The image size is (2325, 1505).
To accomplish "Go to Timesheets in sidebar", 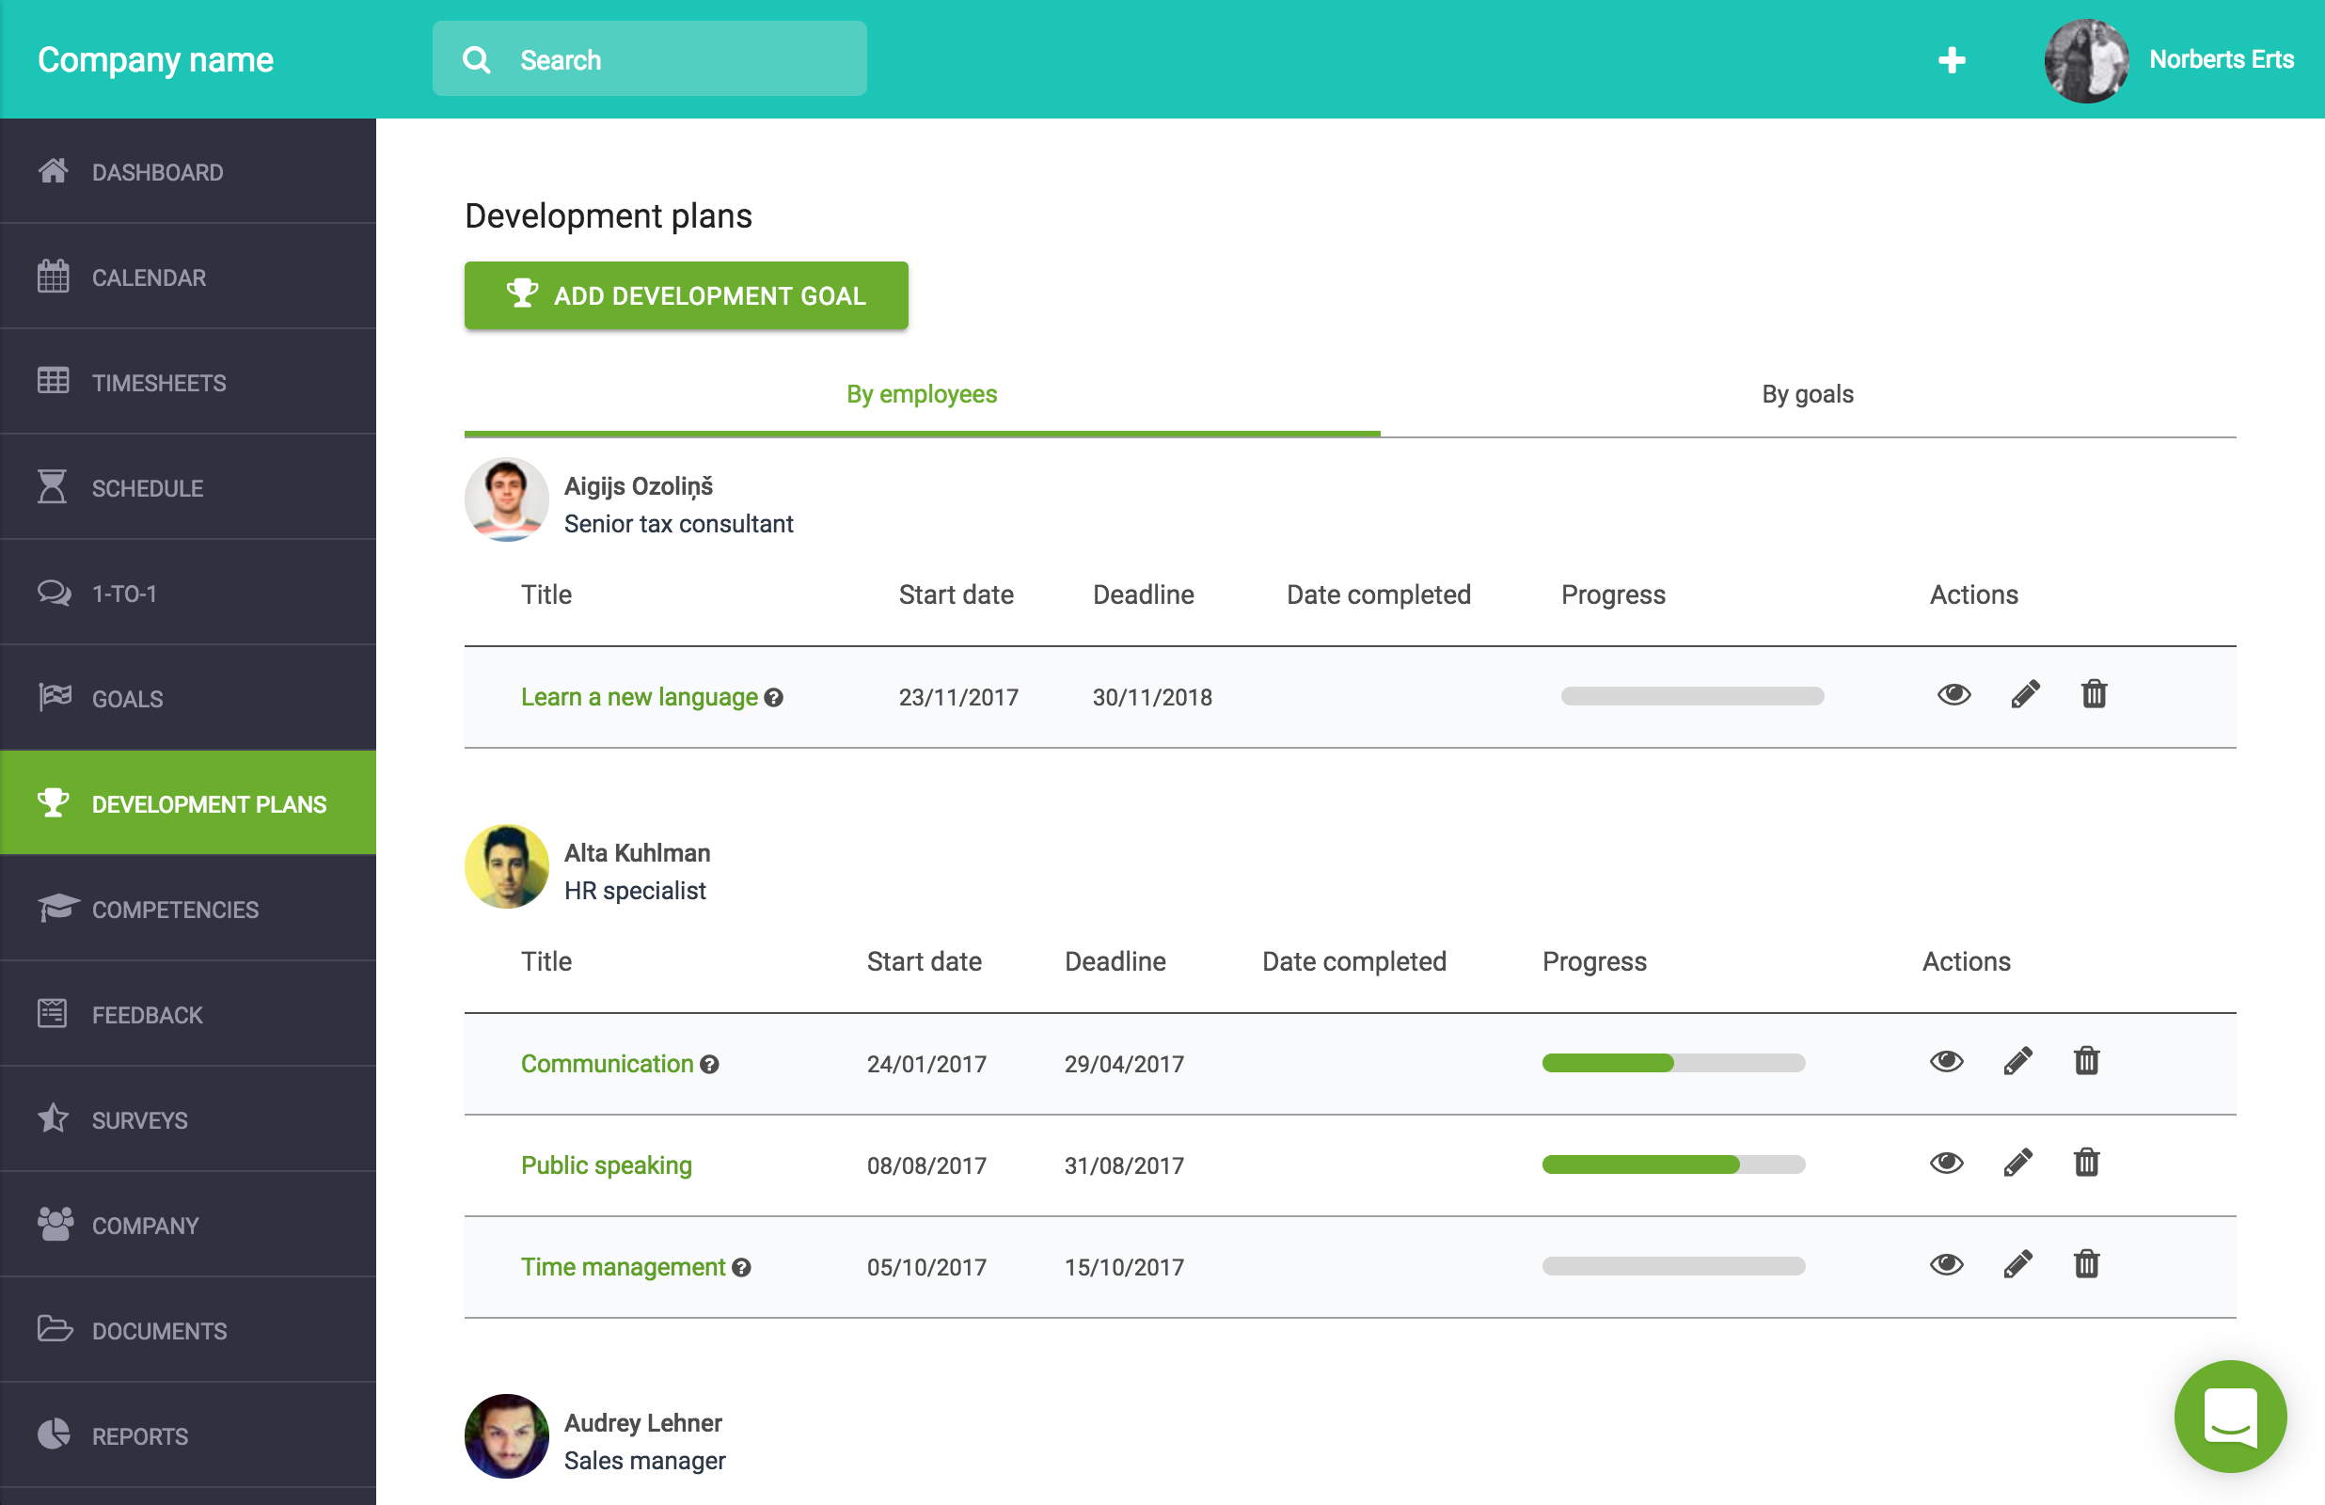I will tap(187, 382).
